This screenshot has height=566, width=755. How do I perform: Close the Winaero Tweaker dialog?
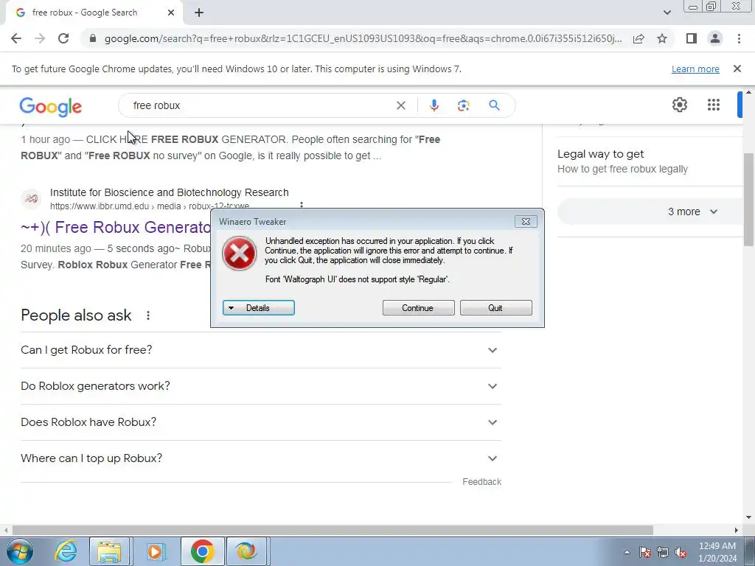[526, 221]
